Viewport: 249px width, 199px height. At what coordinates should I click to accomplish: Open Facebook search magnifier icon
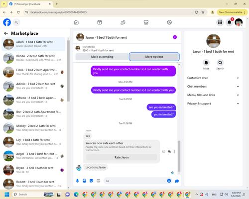[x=16, y=22]
